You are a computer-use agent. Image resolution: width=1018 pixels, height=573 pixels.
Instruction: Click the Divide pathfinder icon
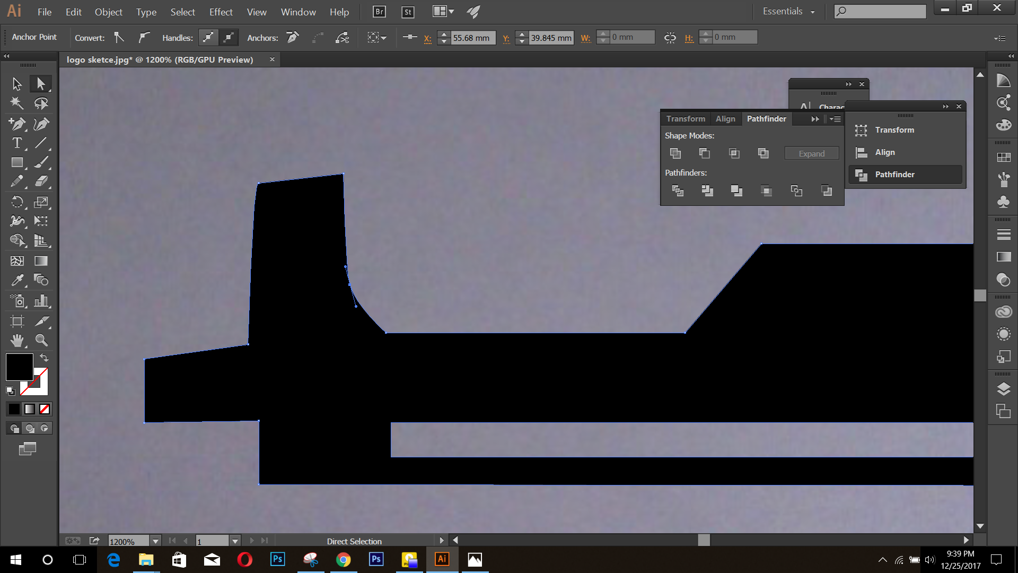pos(678,190)
